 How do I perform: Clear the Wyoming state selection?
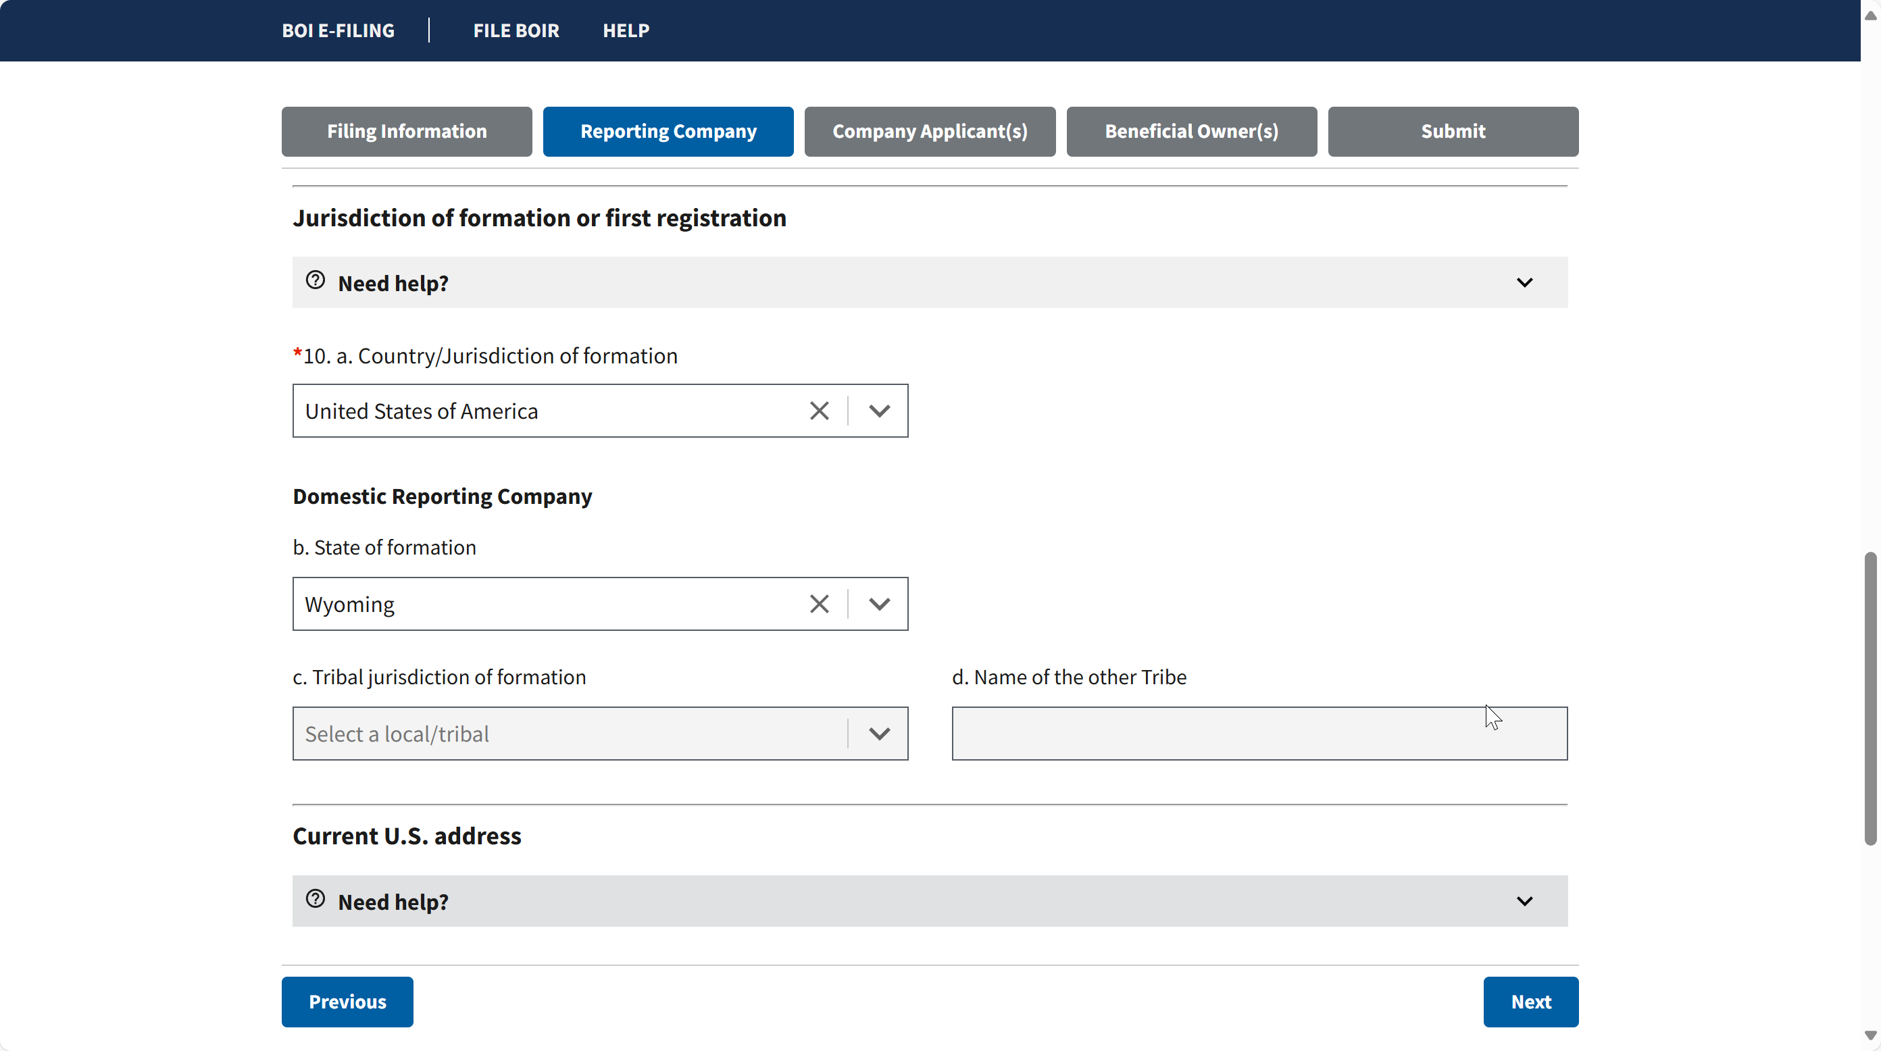coord(820,605)
